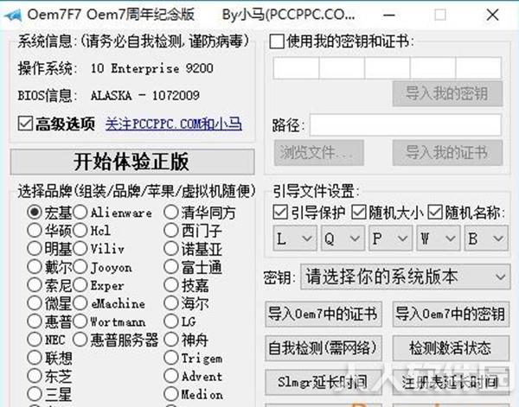
Task: Open 关注PCCPPC.COM和小马 link
Action: tap(174, 124)
